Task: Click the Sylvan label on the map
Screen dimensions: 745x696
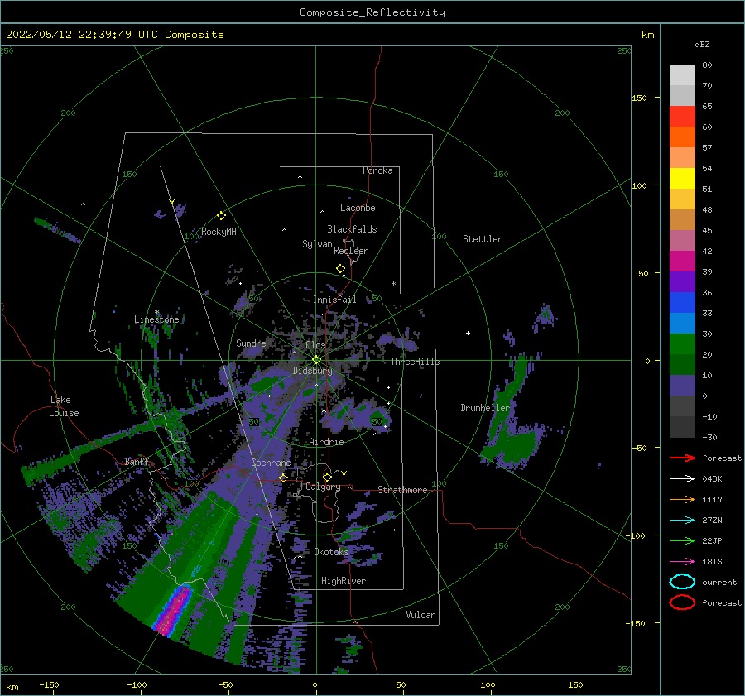Action: tap(317, 244)
